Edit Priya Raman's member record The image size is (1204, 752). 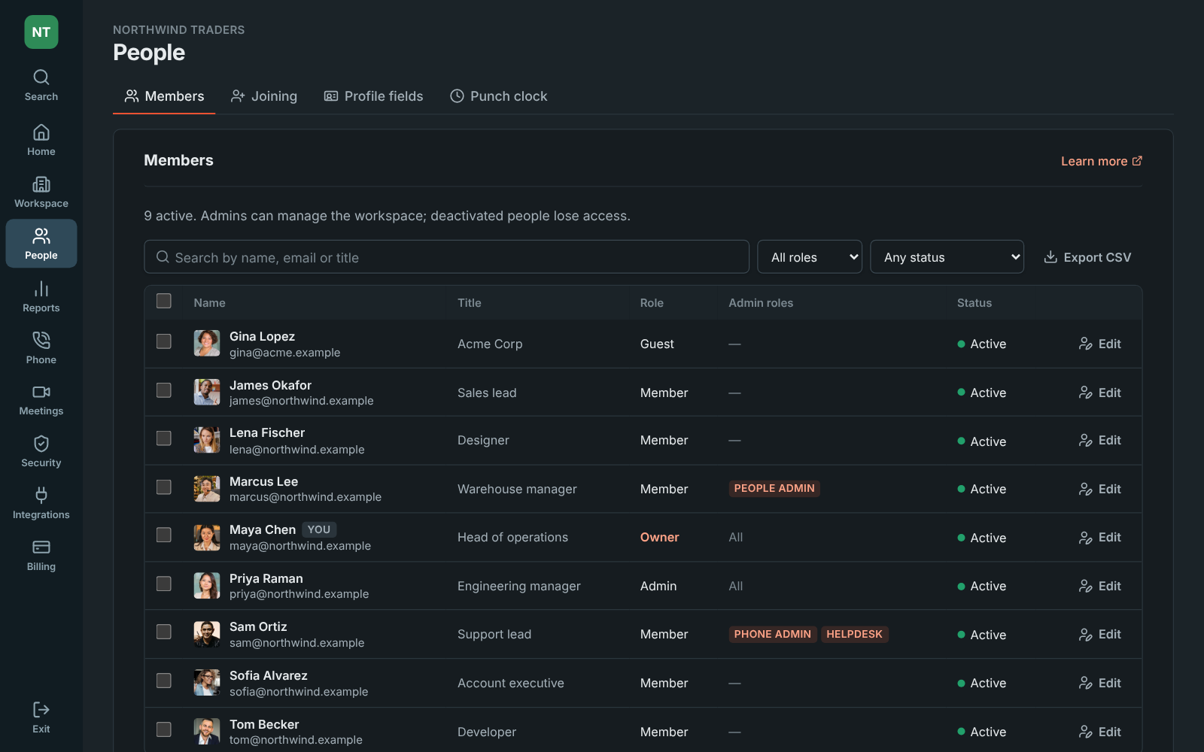pyautogui.click(x=1100, y=586)
